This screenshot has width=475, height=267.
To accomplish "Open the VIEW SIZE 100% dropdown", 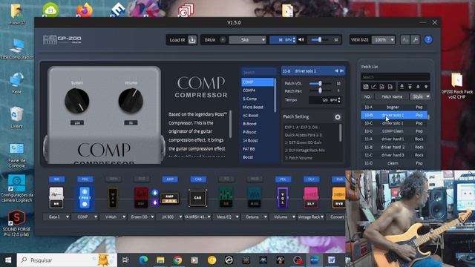I will (x=384, y=39).
